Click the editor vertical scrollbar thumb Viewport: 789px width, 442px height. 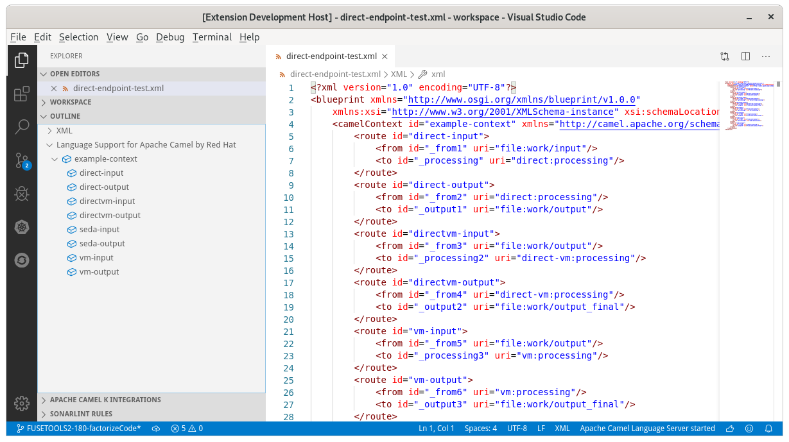pyautogui.click(x=779, y=84)
